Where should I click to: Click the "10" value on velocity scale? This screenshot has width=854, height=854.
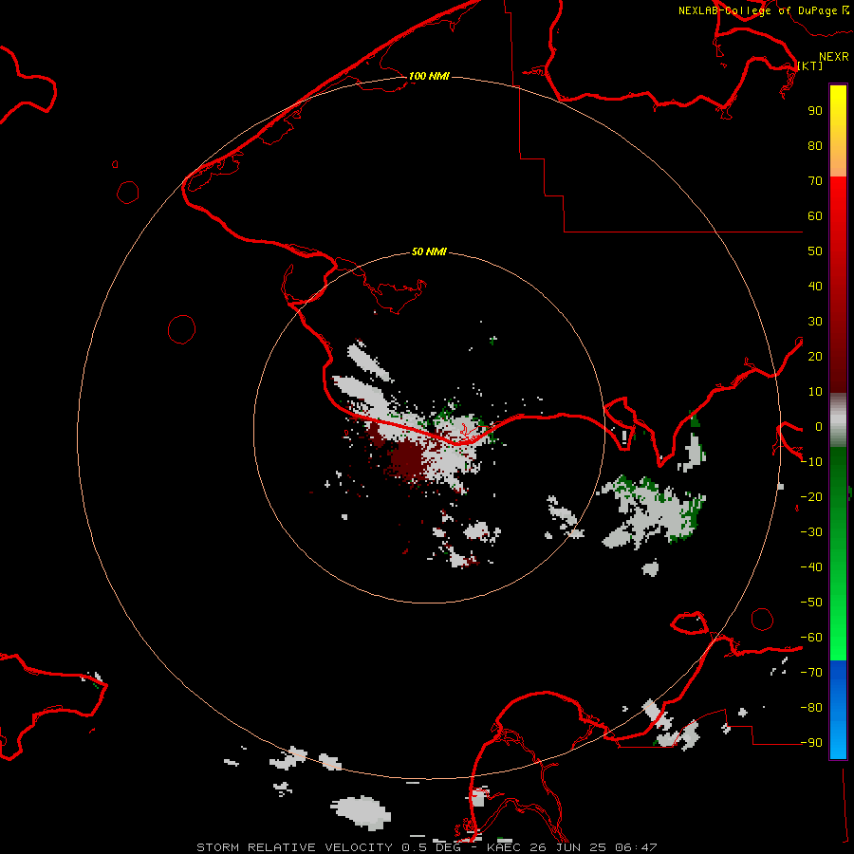pos(815,392)
